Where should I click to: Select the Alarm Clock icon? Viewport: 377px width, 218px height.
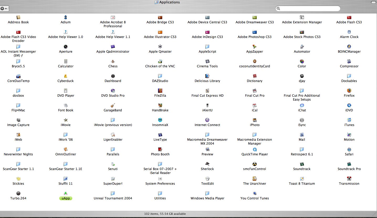pos(349,32)
